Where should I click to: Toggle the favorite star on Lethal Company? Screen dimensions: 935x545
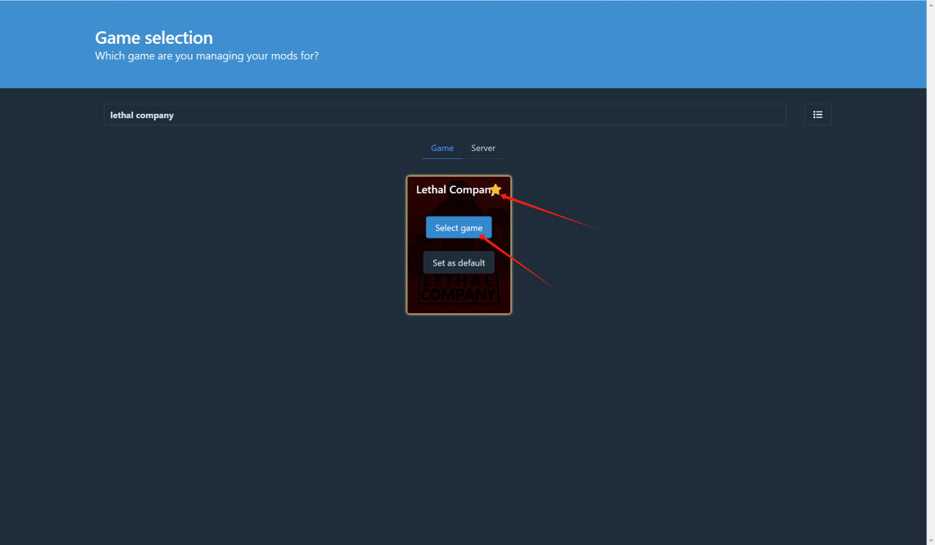pyautogui.click(x=496, y=190)
